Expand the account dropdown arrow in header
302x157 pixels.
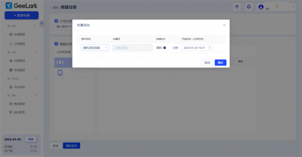(x=293, y=7)
